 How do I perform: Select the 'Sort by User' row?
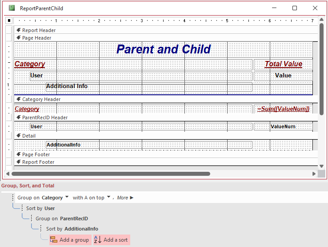[x=40, y=208]
